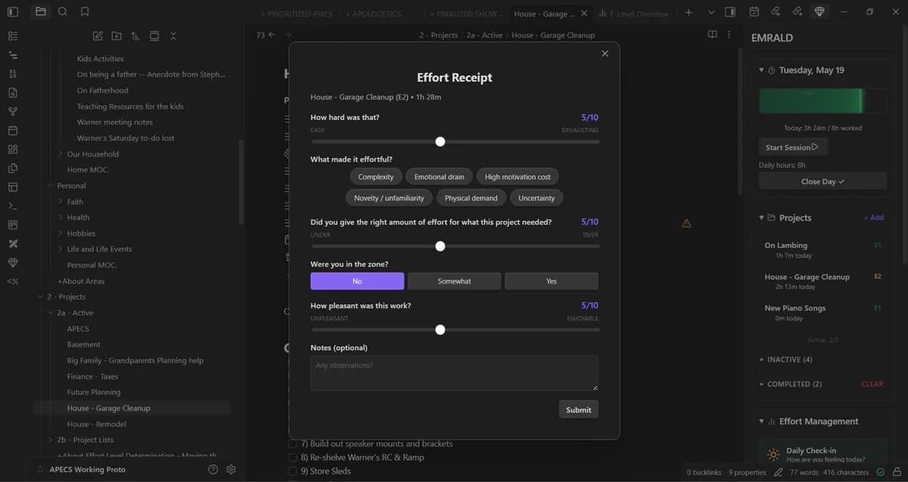Click the Close Day button

(x=822, y=181)
